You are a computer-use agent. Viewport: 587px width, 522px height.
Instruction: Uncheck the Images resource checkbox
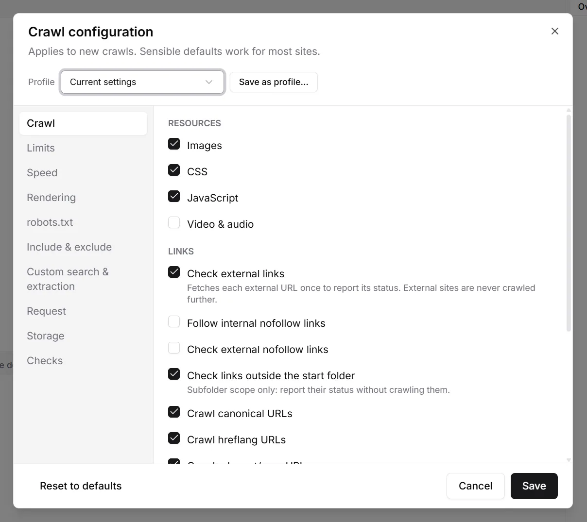pos(174,144)
